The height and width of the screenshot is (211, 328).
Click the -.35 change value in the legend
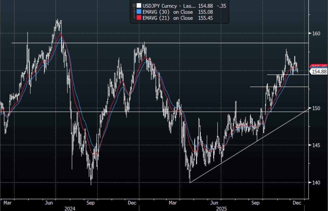(x=221, y=6)
